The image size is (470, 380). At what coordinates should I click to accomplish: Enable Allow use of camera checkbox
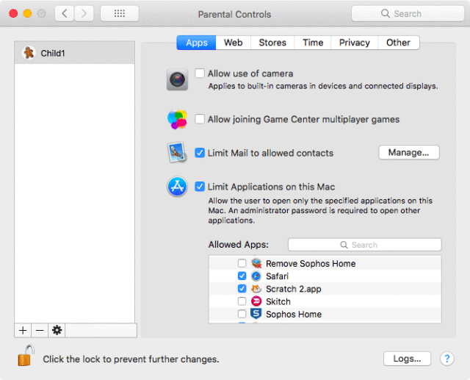pyautogui.click(x=200, y=74)
